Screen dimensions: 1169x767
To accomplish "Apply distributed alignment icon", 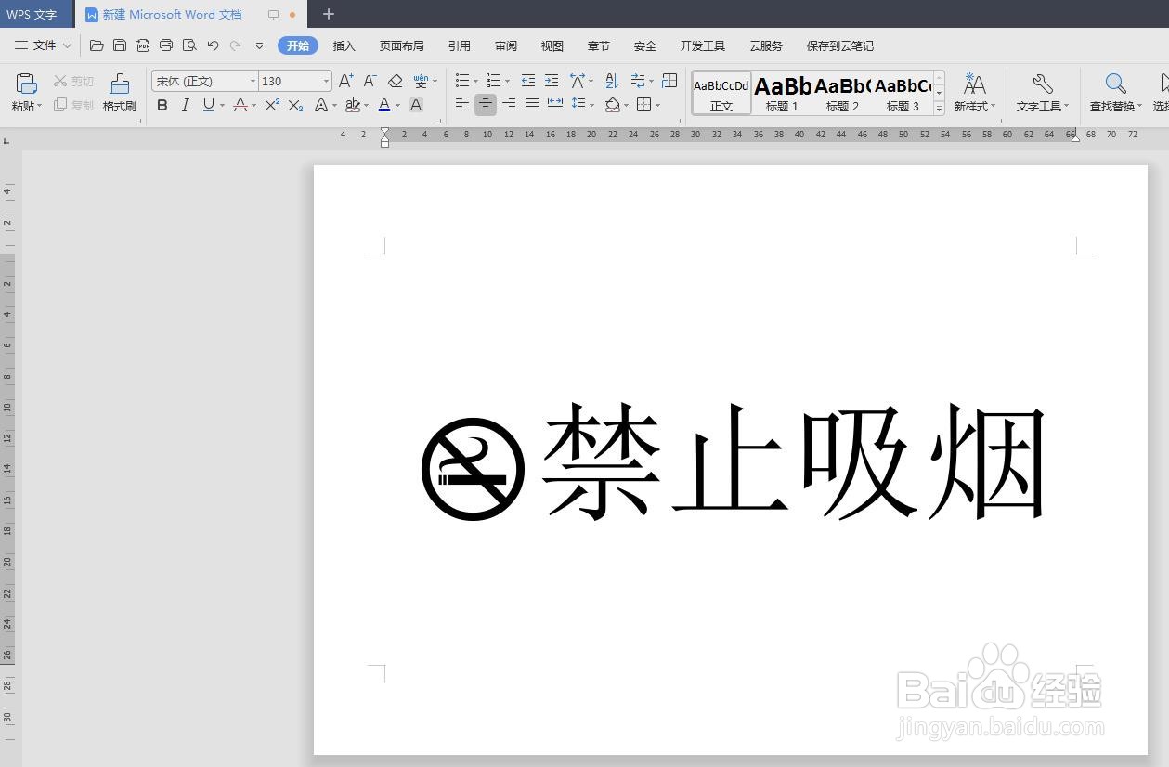I will point(555,105).
